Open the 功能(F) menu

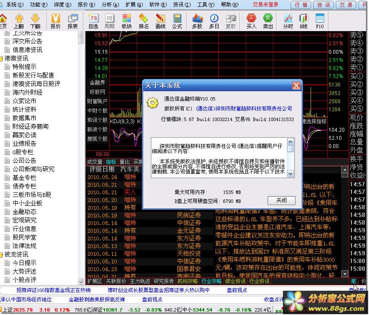pos(38,4)
